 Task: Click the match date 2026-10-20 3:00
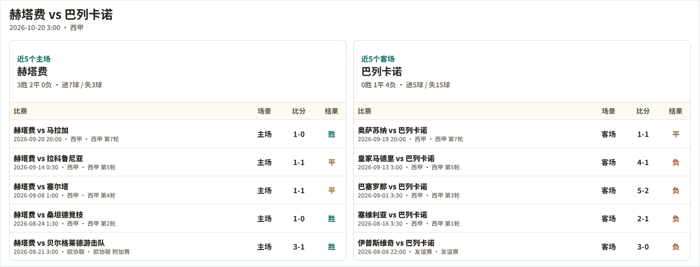point(35,28)
